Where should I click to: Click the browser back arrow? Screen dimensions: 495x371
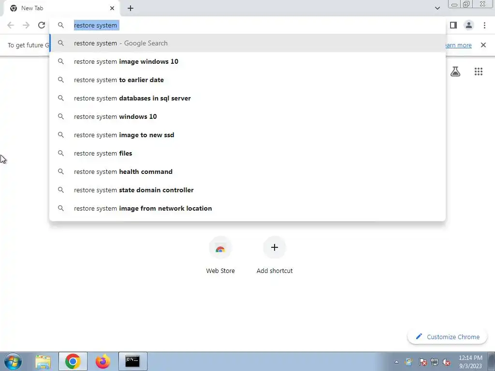tap(11, 25)
